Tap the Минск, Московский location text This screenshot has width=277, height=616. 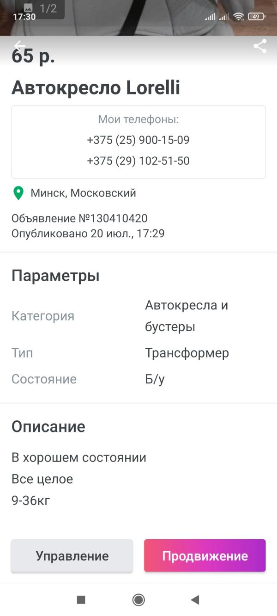point(83,193)
